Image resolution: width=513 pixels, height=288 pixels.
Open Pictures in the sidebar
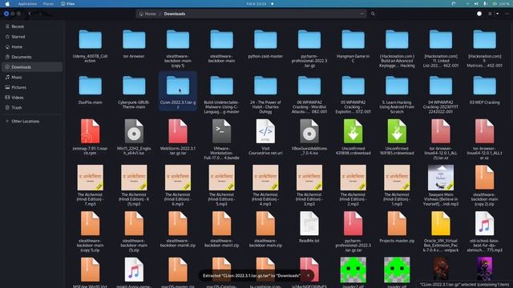point(32,87)
